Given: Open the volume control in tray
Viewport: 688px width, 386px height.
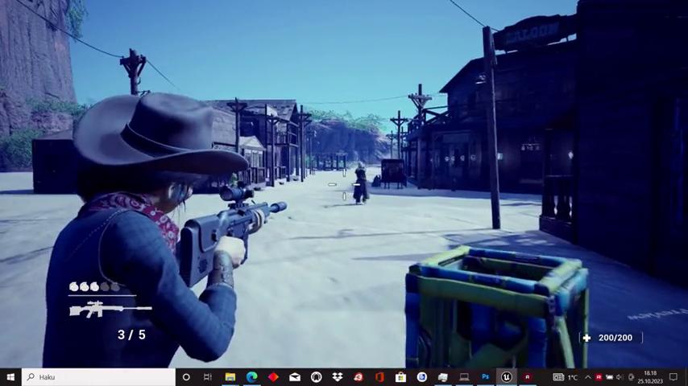Looking at the screenshot, I should click(x=620, y=377).
